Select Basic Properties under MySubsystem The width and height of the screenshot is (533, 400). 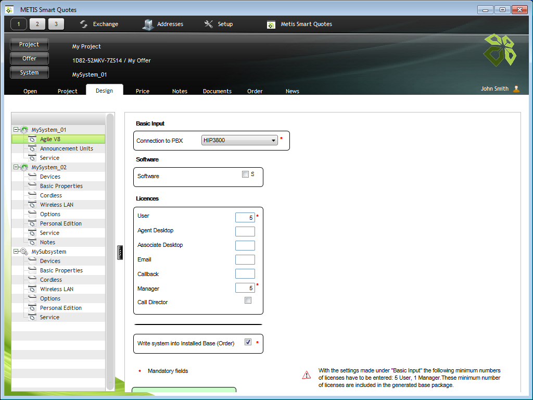pos(61,270)
